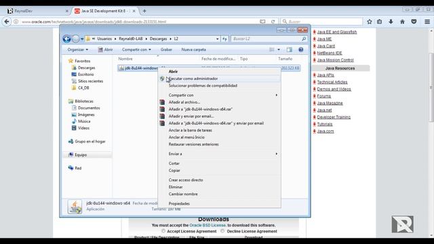The width and height of the screenshot is (434, 244).
Task: Go to Firefox home icon
Action: point(402,21)
